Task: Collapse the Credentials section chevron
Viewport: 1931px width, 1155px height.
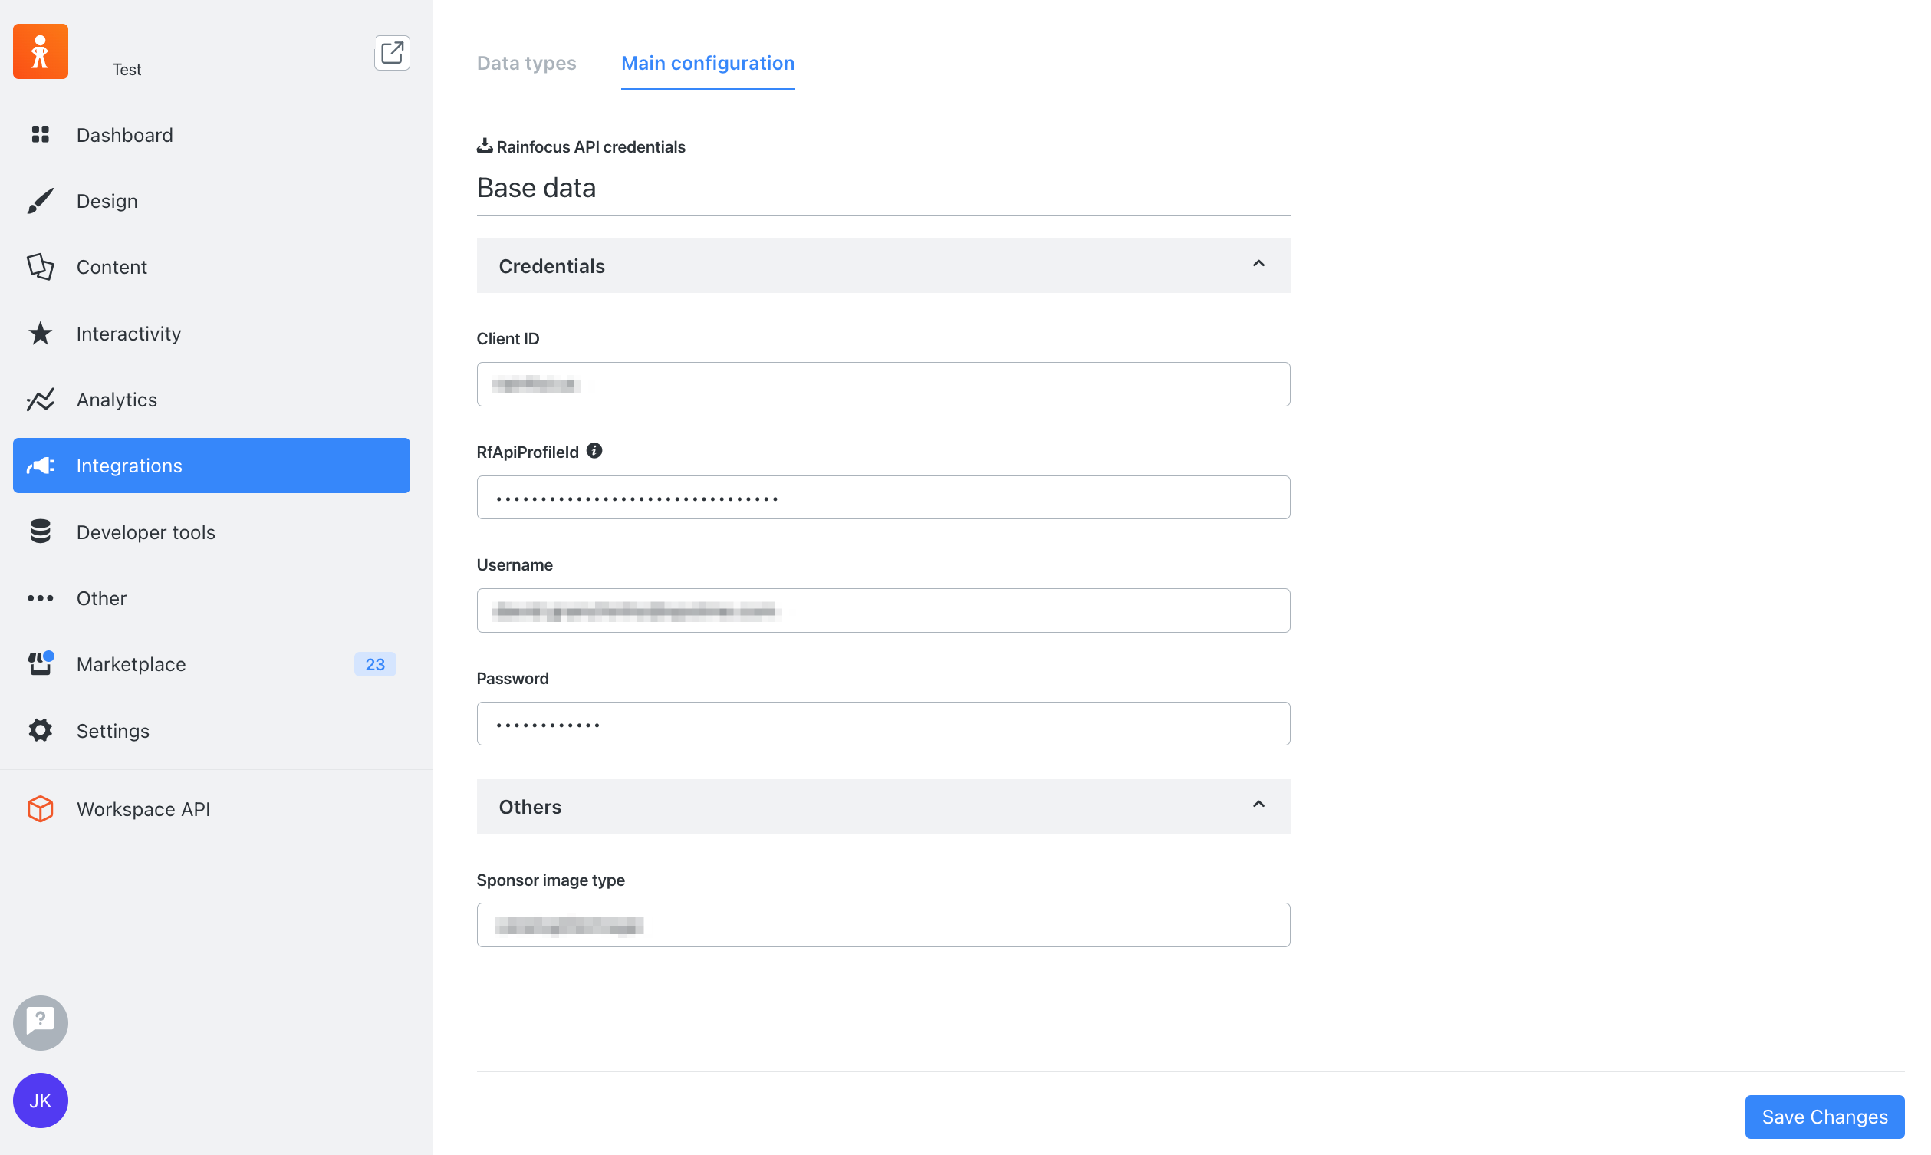Action: [1258, 264]
